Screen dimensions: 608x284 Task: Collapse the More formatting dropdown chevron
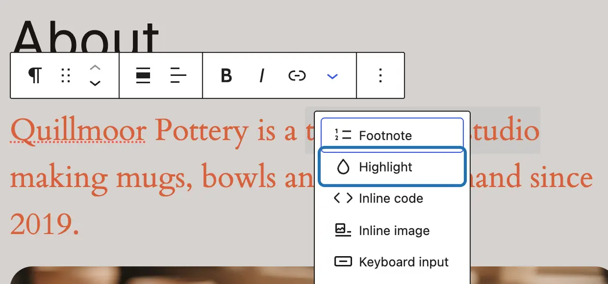tap(332, 76)
